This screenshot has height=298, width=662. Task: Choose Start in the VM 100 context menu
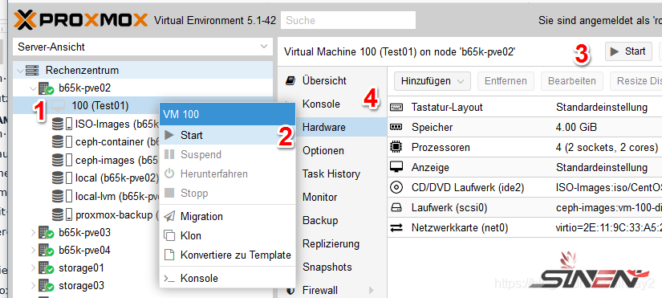(x=227, y=135)
